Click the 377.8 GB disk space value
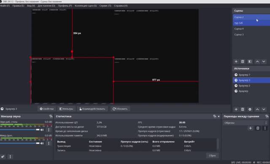The width and height of the screenshot is (270, 164). [x=101, y=126]
